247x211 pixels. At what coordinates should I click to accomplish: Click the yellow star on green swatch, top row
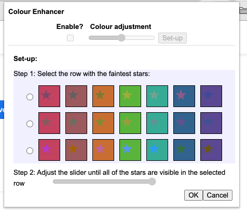tap(127, 95)
